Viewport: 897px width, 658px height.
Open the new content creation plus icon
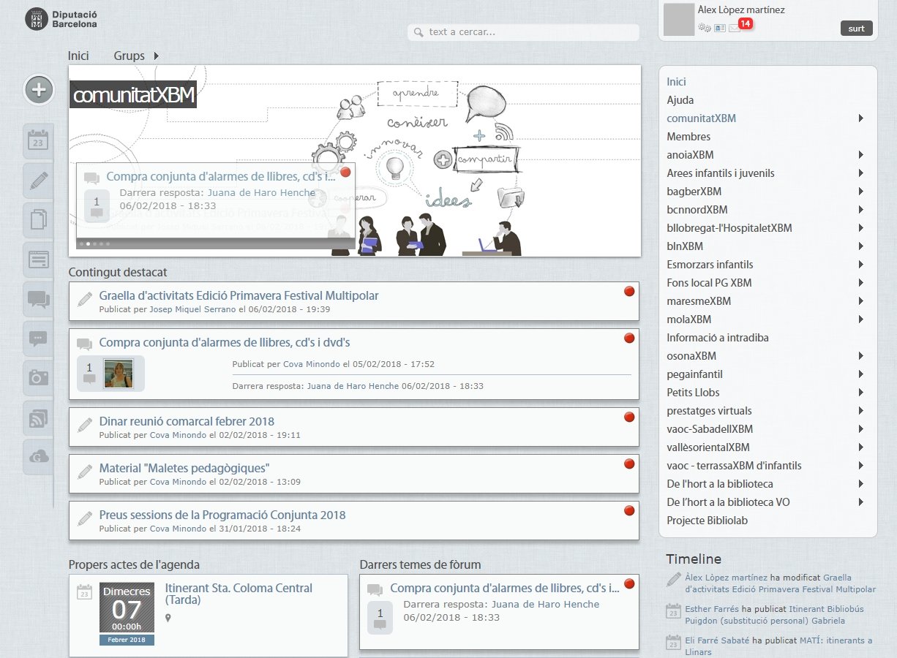tap(38, 90)
